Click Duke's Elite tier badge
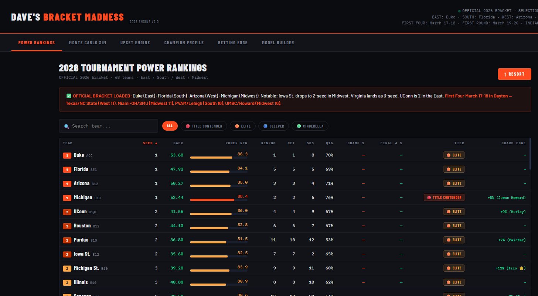The width and height of the screenshot is (538, 296). click(454, 155)
